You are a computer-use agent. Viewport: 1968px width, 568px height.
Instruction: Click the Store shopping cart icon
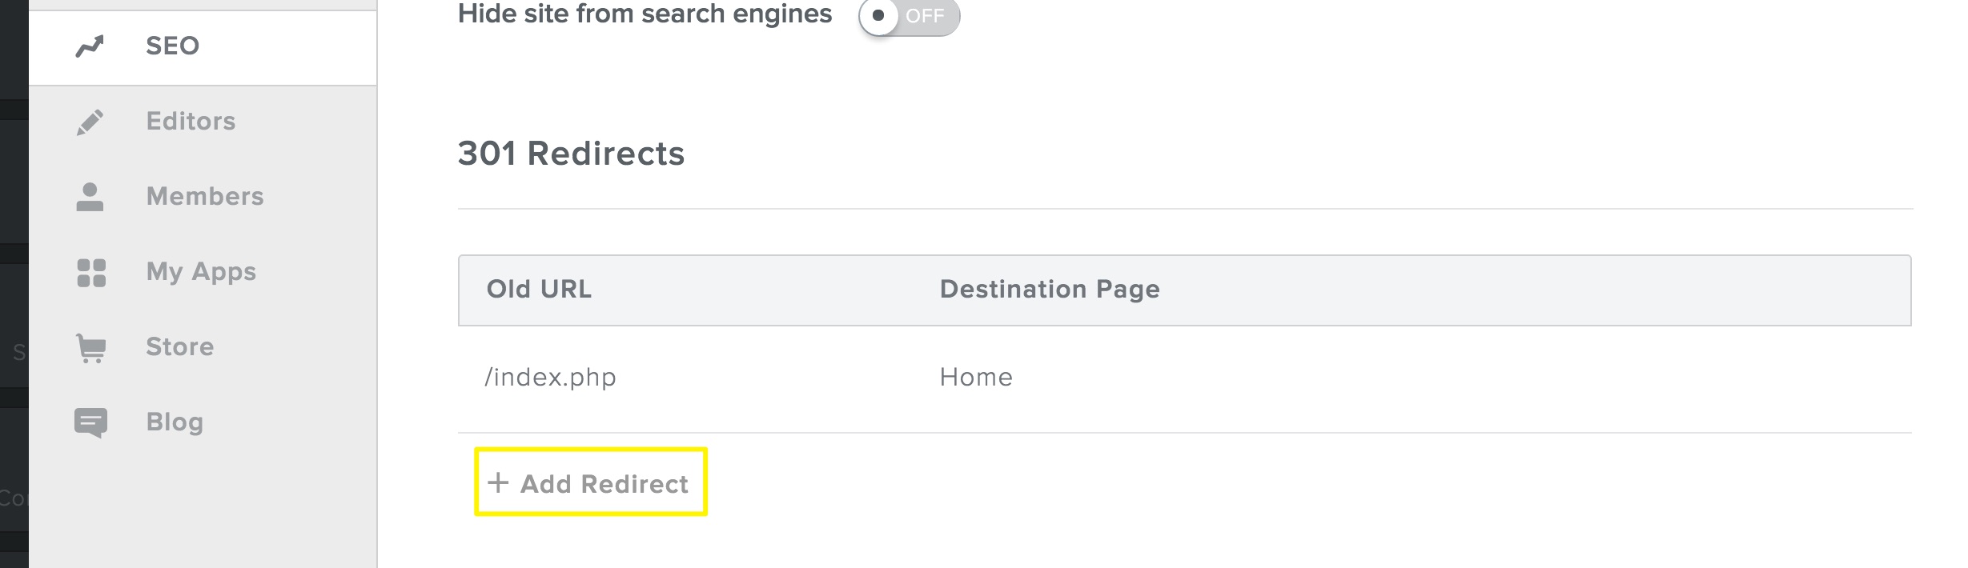pyautogui.click(x=91, y=348)
